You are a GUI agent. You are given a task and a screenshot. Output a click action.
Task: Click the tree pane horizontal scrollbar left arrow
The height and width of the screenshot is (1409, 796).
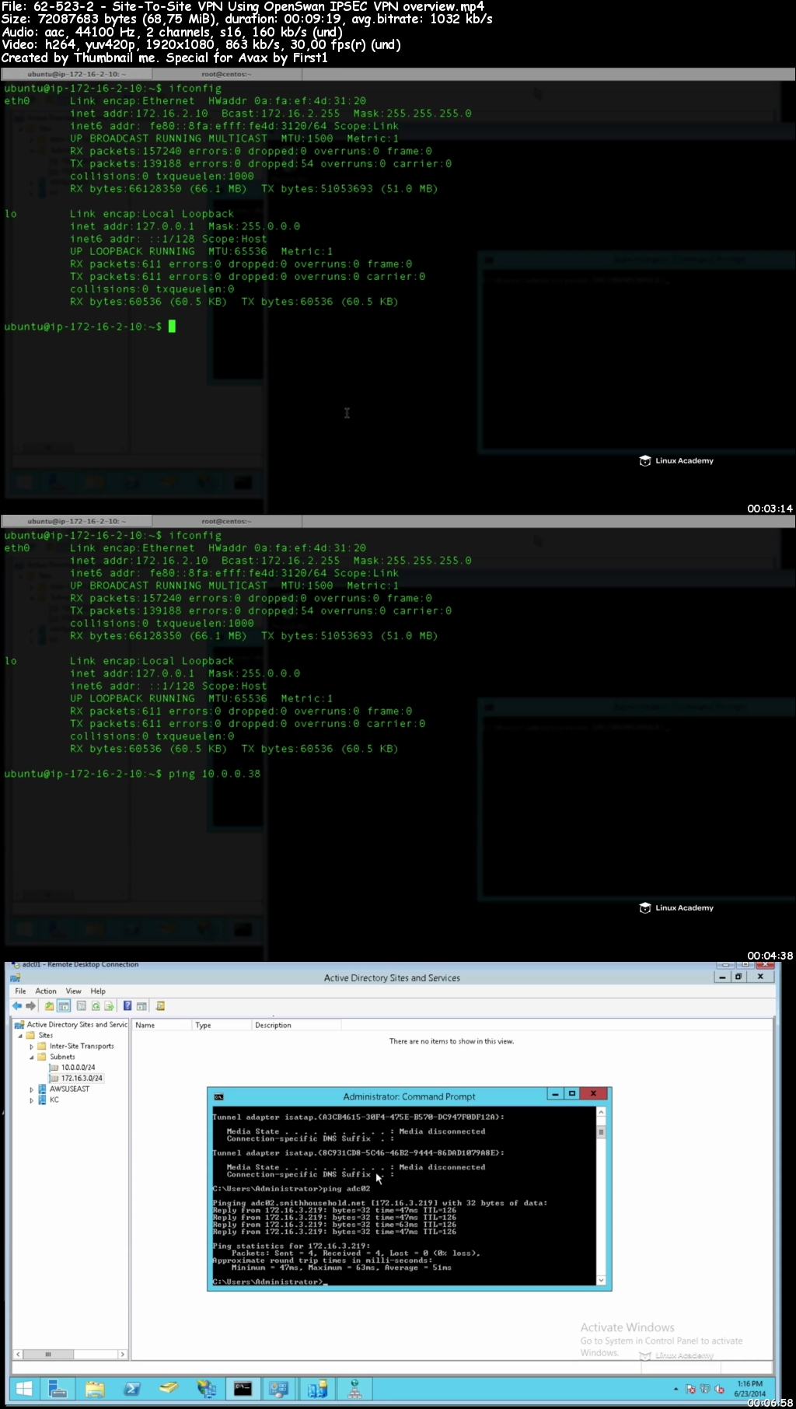click(x=18, y=1354)
